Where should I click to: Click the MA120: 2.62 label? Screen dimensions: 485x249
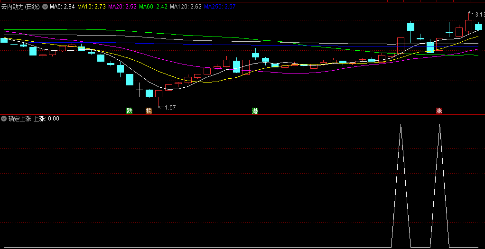pos(186,7)
